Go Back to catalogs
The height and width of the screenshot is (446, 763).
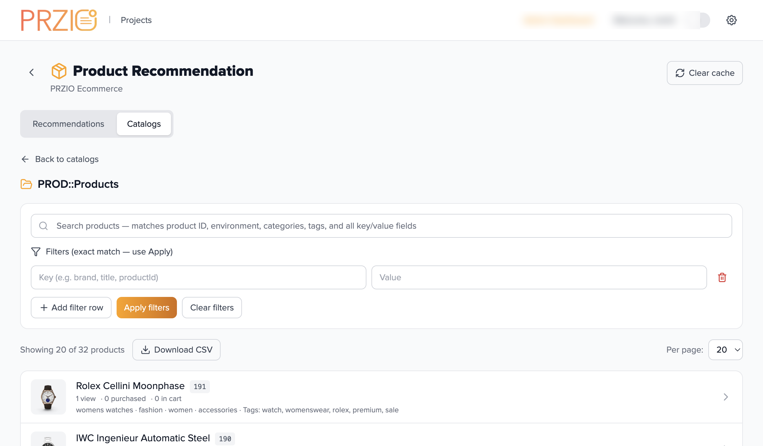click(x=60, y=159)
